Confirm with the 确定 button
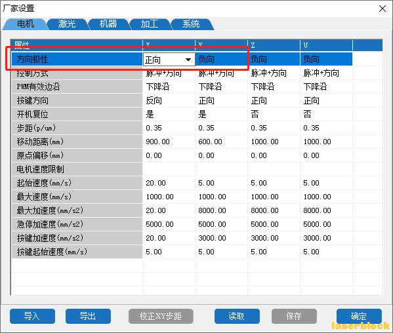Viewport: 393px width, 333px height. click(x=359, y=316)
